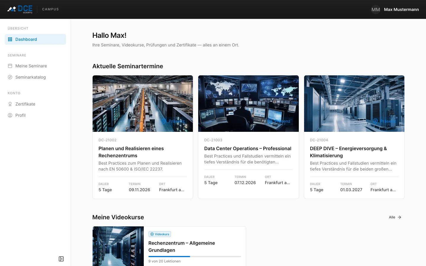This screenshot has width=426, height=266.
Task: Click the MM user avatar
Action: pyautogui.click(x=376, y=9)
